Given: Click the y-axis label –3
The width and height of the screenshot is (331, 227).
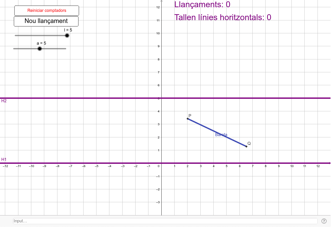Looking at the screenshot, I should pos(158,202).
